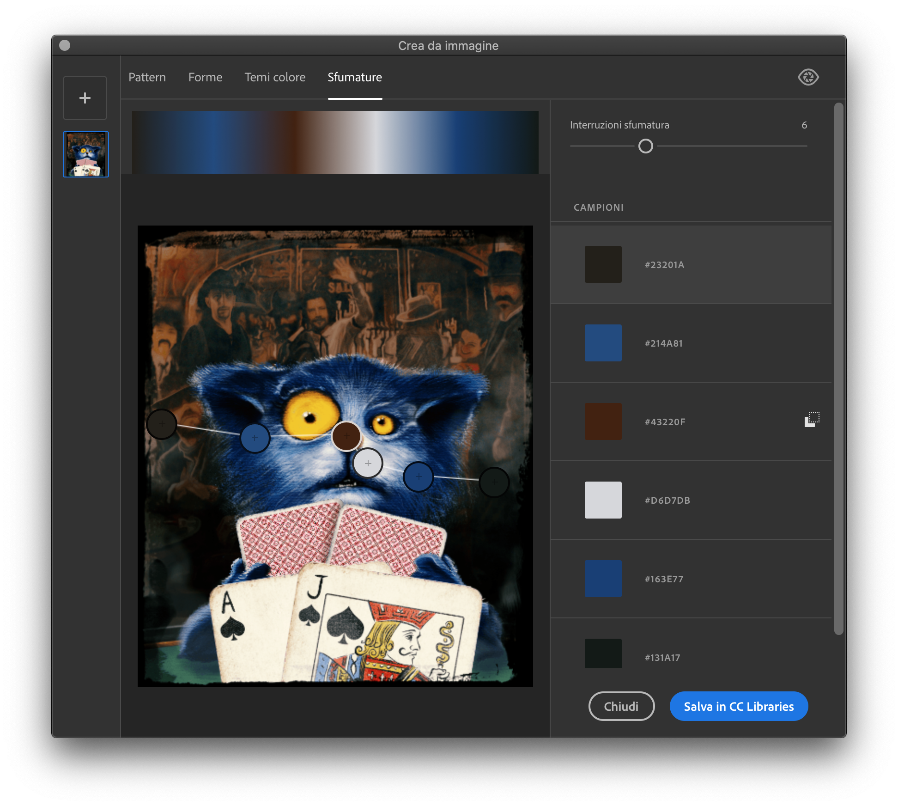Select the #D6D7DB light swatch
The width and height of the screenshot is (898, 806).
pos(603,500)
